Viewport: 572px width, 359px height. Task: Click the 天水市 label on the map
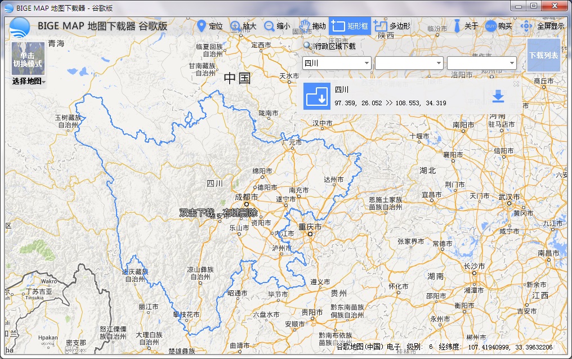click(289, 76)
